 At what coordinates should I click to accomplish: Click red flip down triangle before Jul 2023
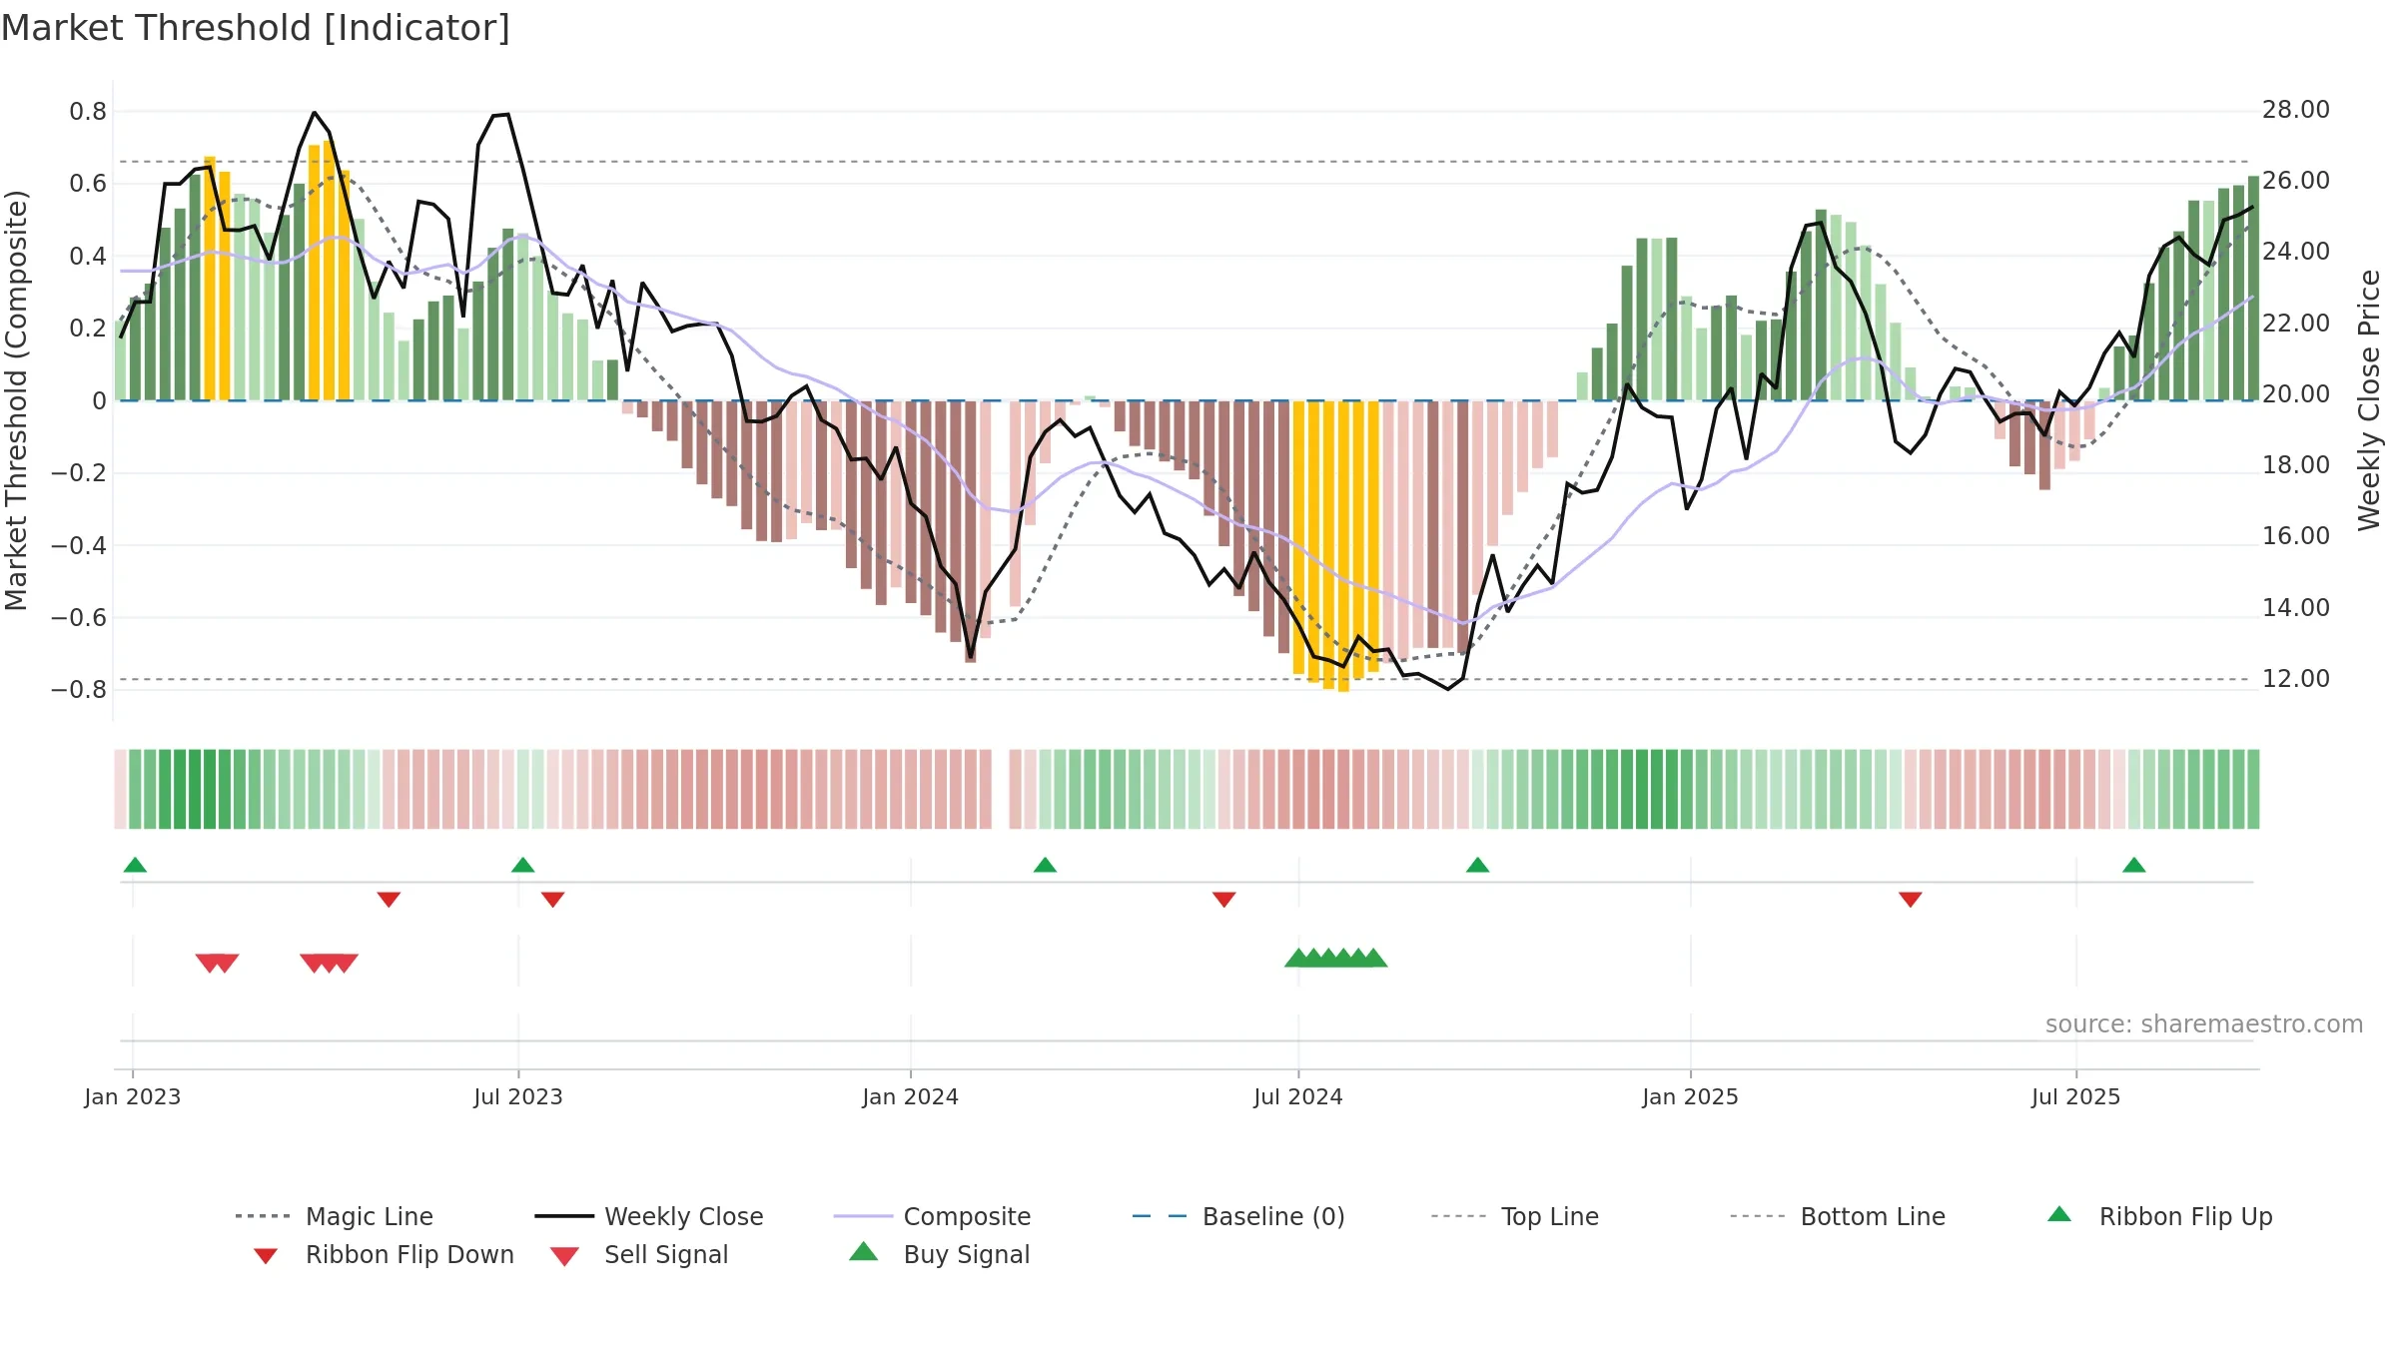[x=389, y=900]
